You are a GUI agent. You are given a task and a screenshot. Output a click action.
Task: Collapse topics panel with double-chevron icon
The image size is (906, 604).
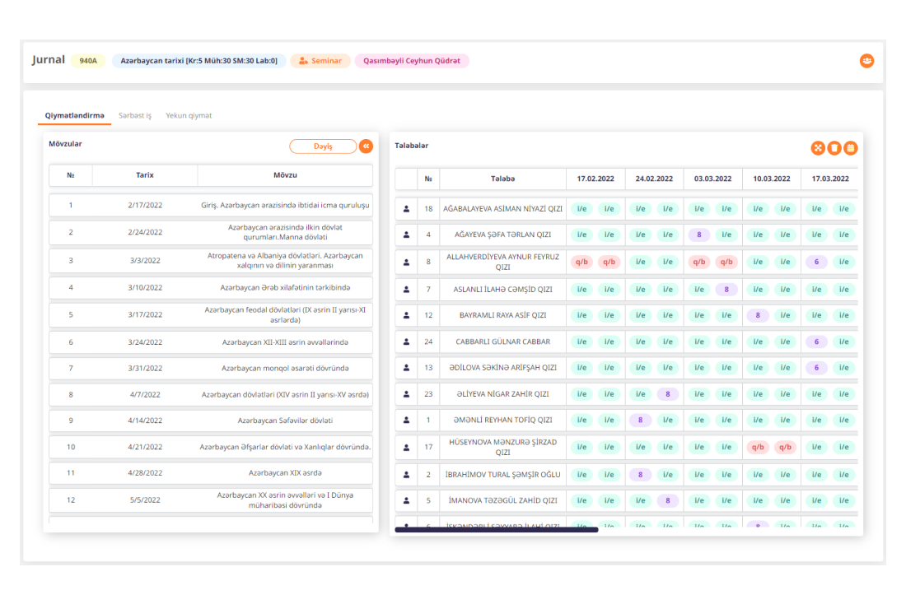point(366,146)
